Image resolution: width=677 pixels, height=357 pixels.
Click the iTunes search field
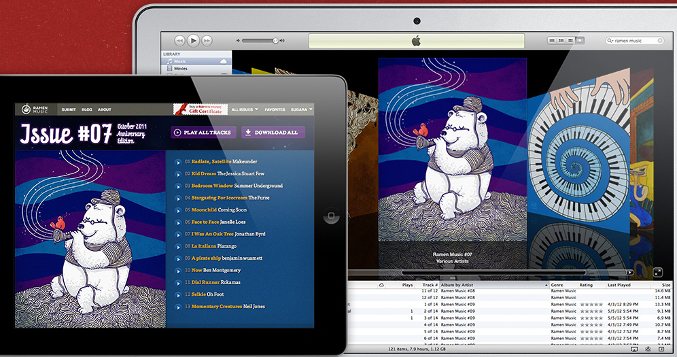click(x=634, y=41)
